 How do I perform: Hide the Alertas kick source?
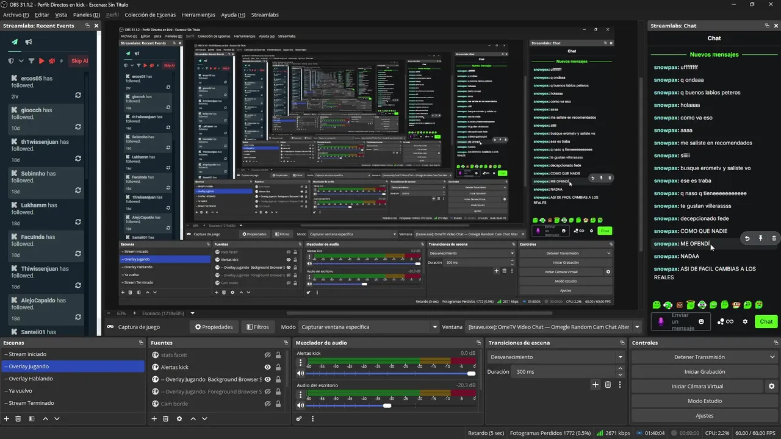pyautogui.click(x=267, y=367)
